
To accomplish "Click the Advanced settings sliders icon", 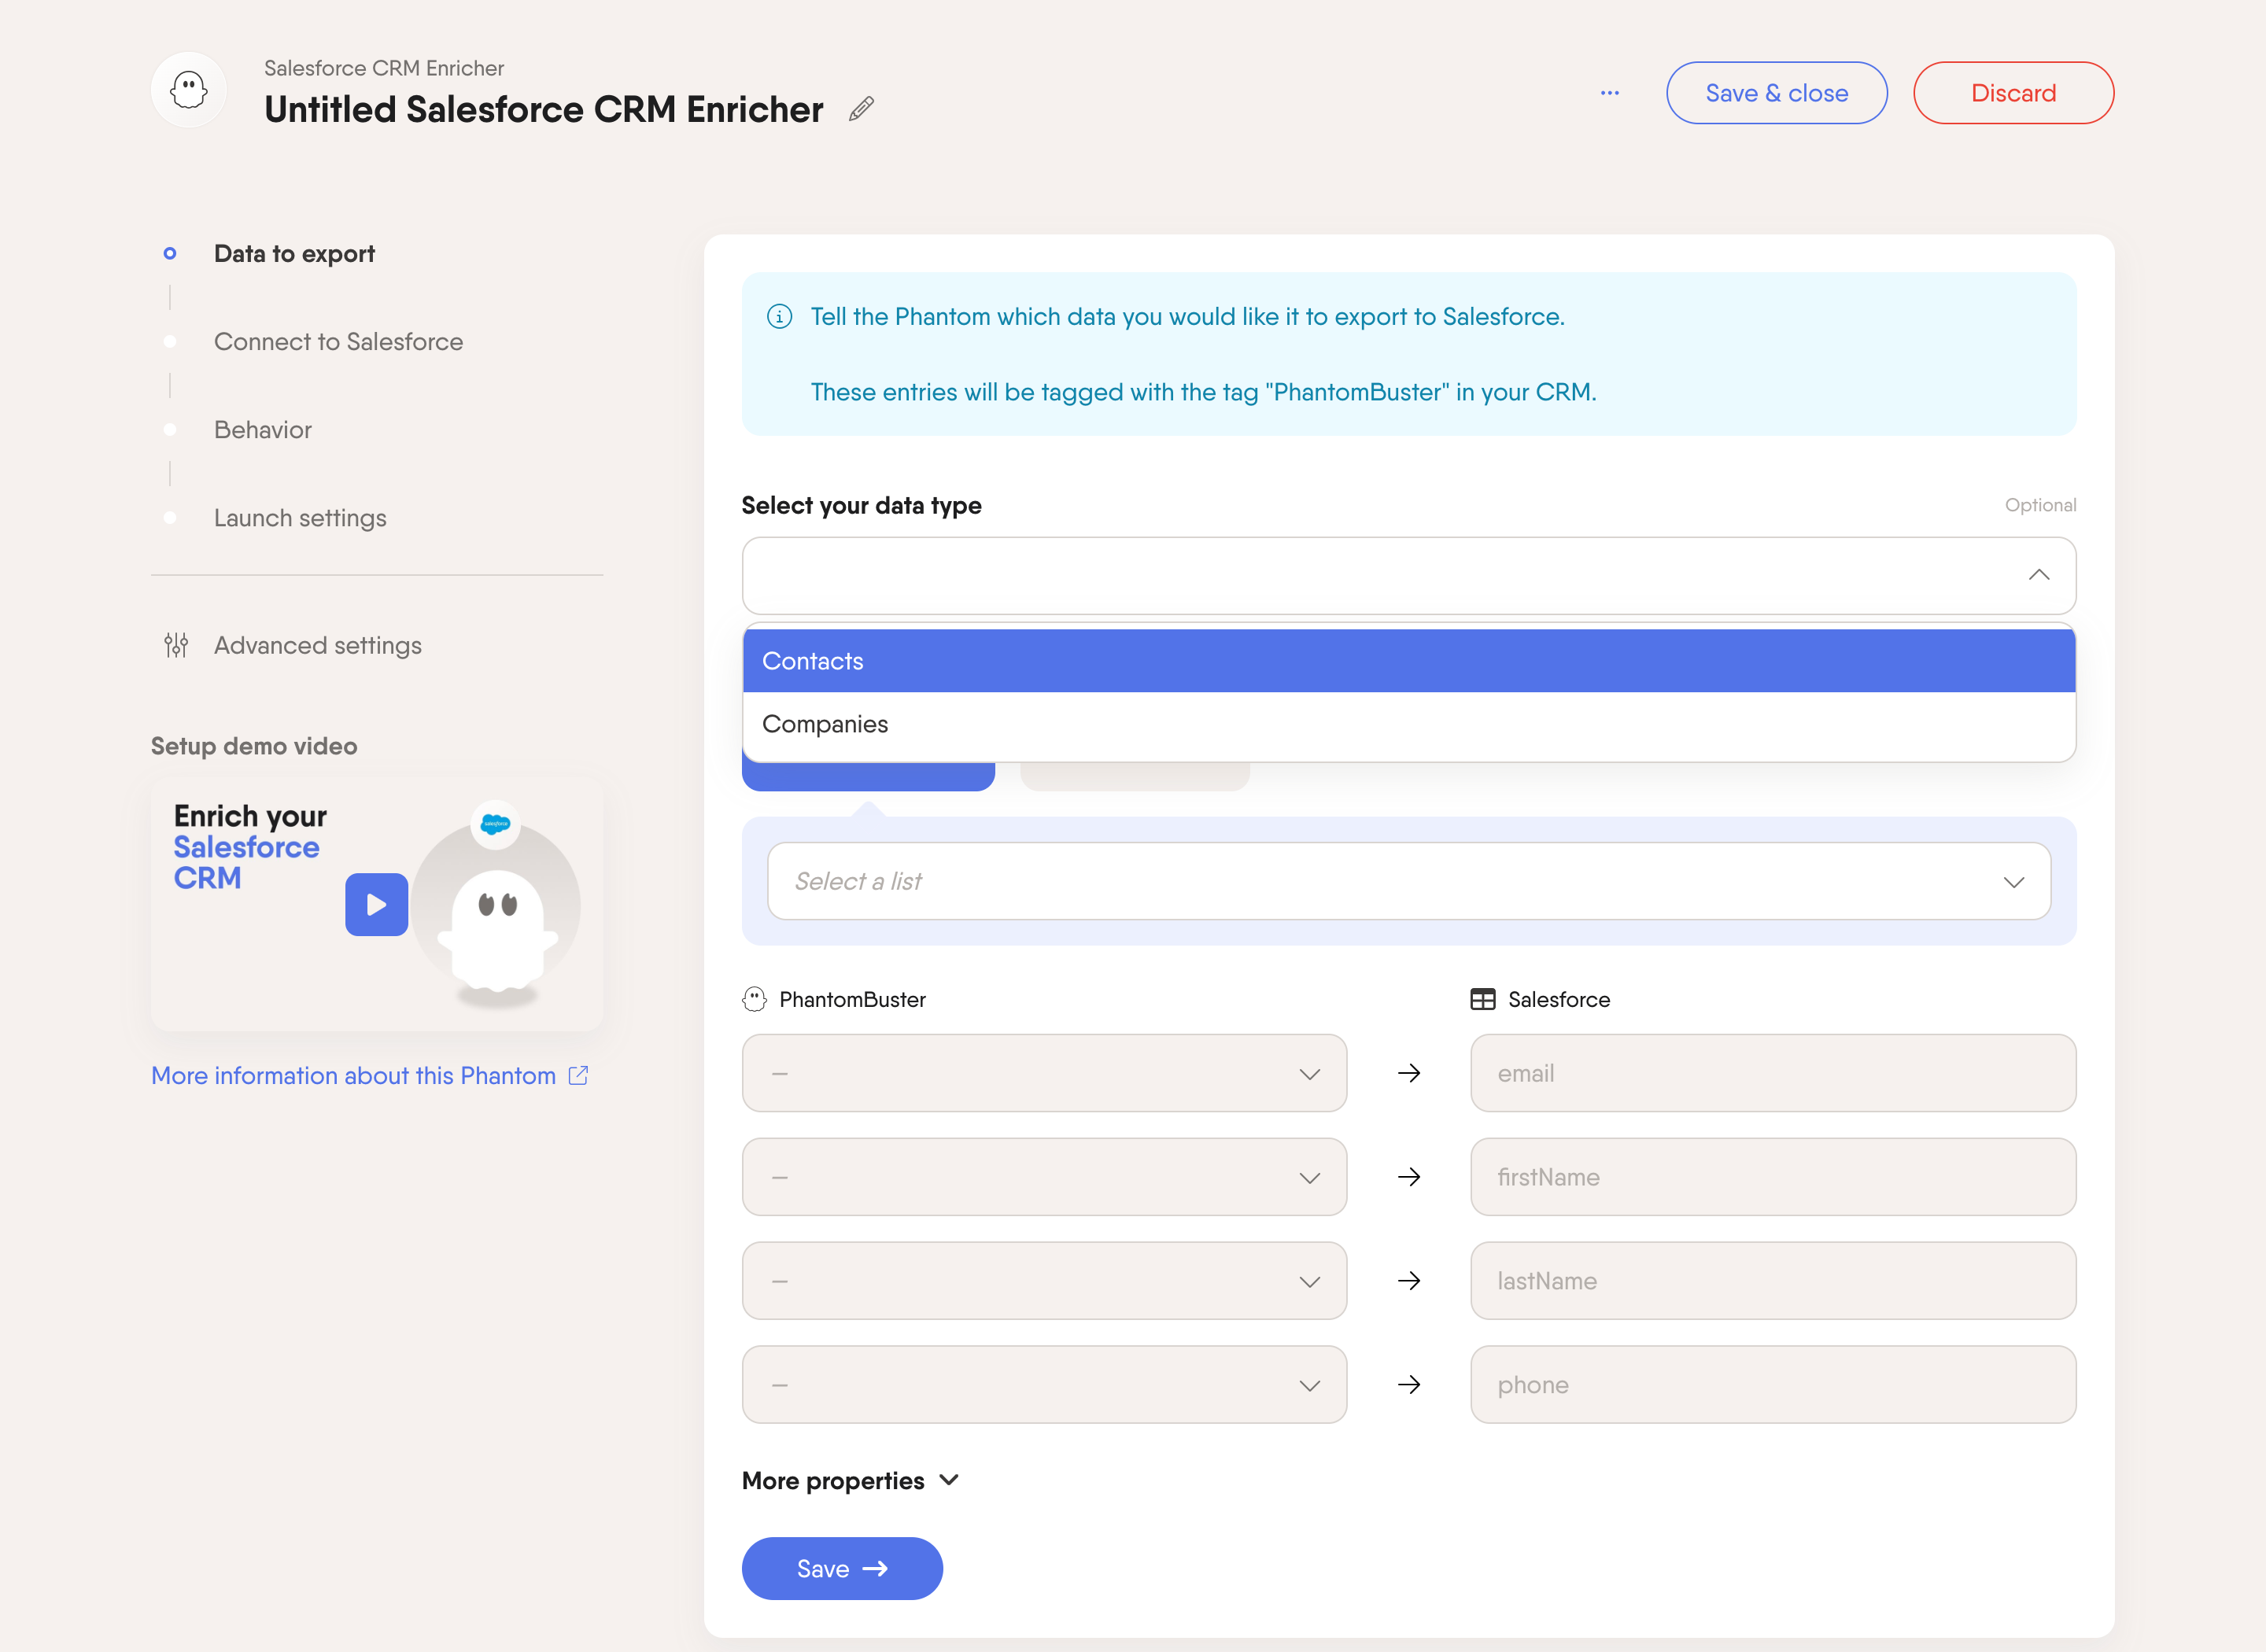I will [x=176, y=645].
